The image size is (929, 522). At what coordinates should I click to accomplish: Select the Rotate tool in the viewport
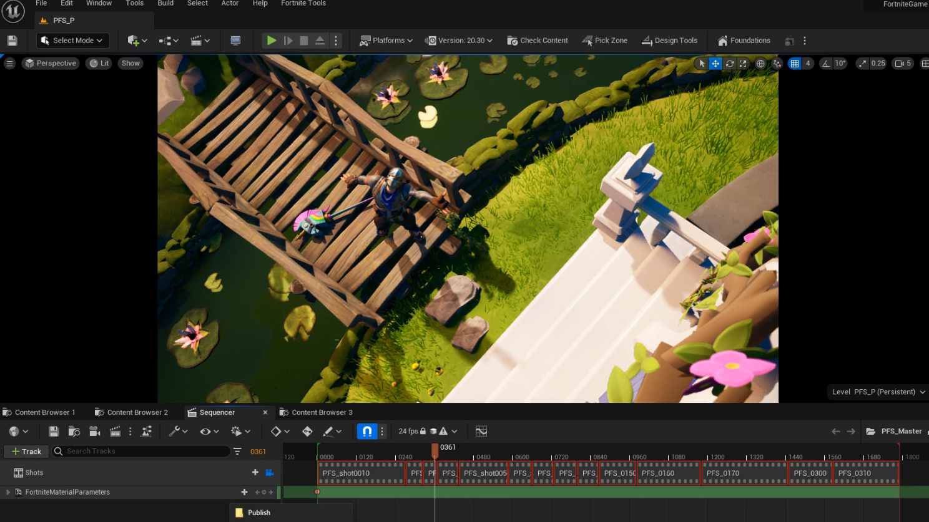(x=729, y=63)
